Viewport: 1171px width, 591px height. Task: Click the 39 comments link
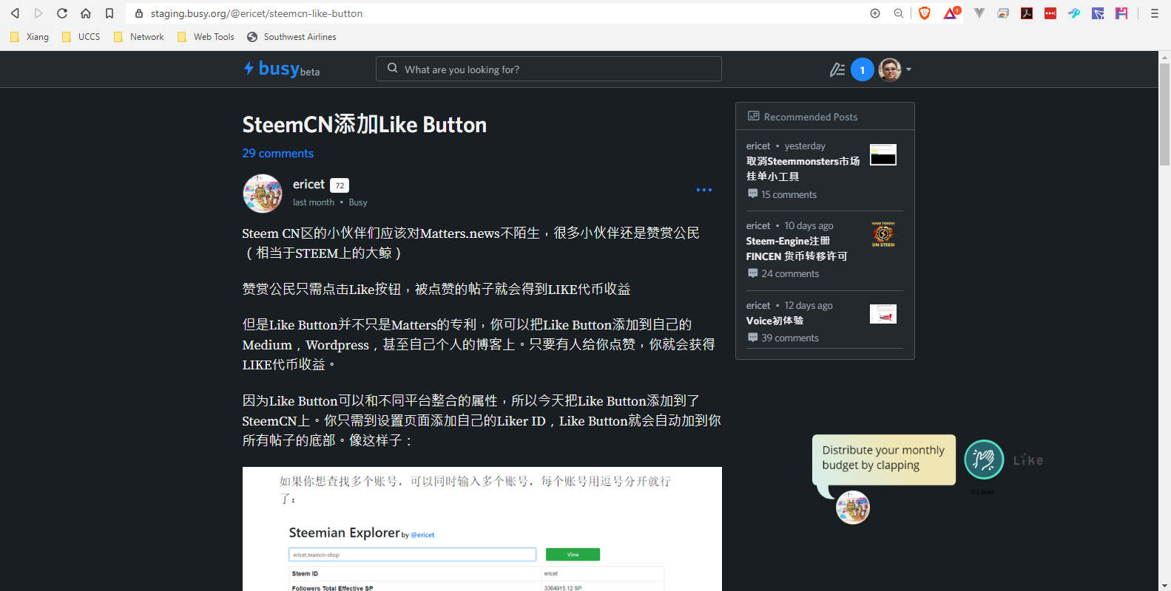tap(790, 338)
